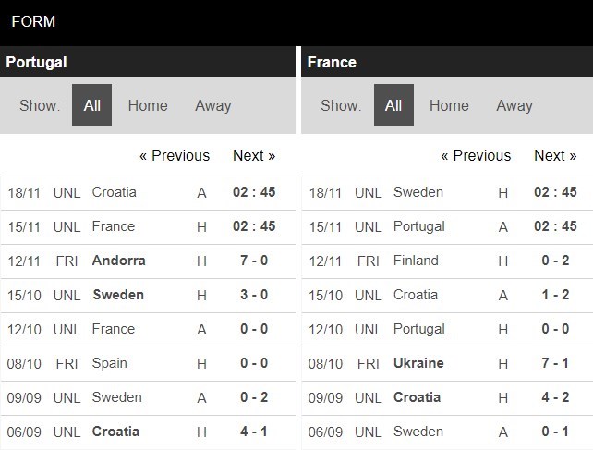Show Away matches for France
The image size is (593, 450).
point(514,105)
